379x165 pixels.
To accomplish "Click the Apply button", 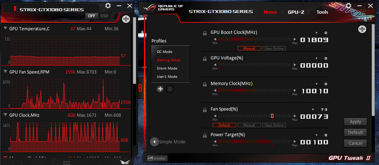I will click(355, 121).
